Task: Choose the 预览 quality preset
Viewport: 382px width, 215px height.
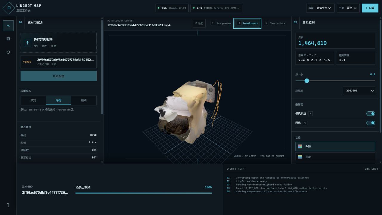Action: (x=33, y=100)
